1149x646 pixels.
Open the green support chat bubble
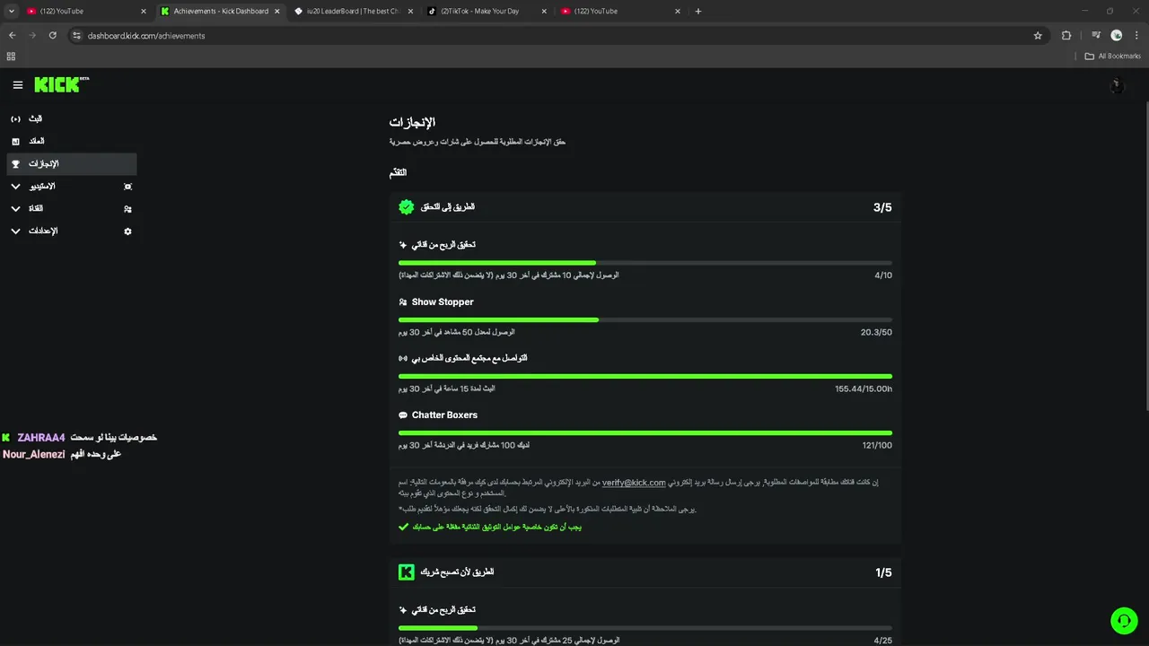click(x=1124, y=621)
